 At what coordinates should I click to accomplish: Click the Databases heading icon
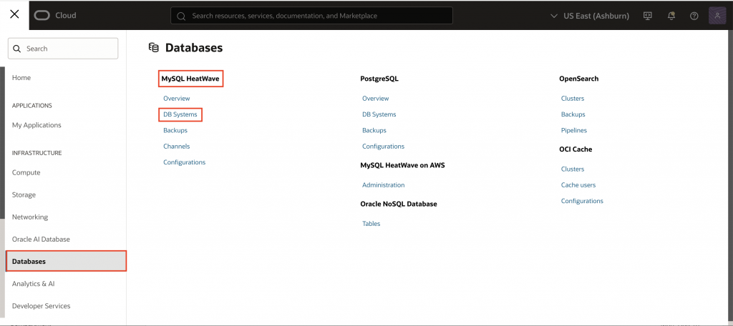[153, 47]
